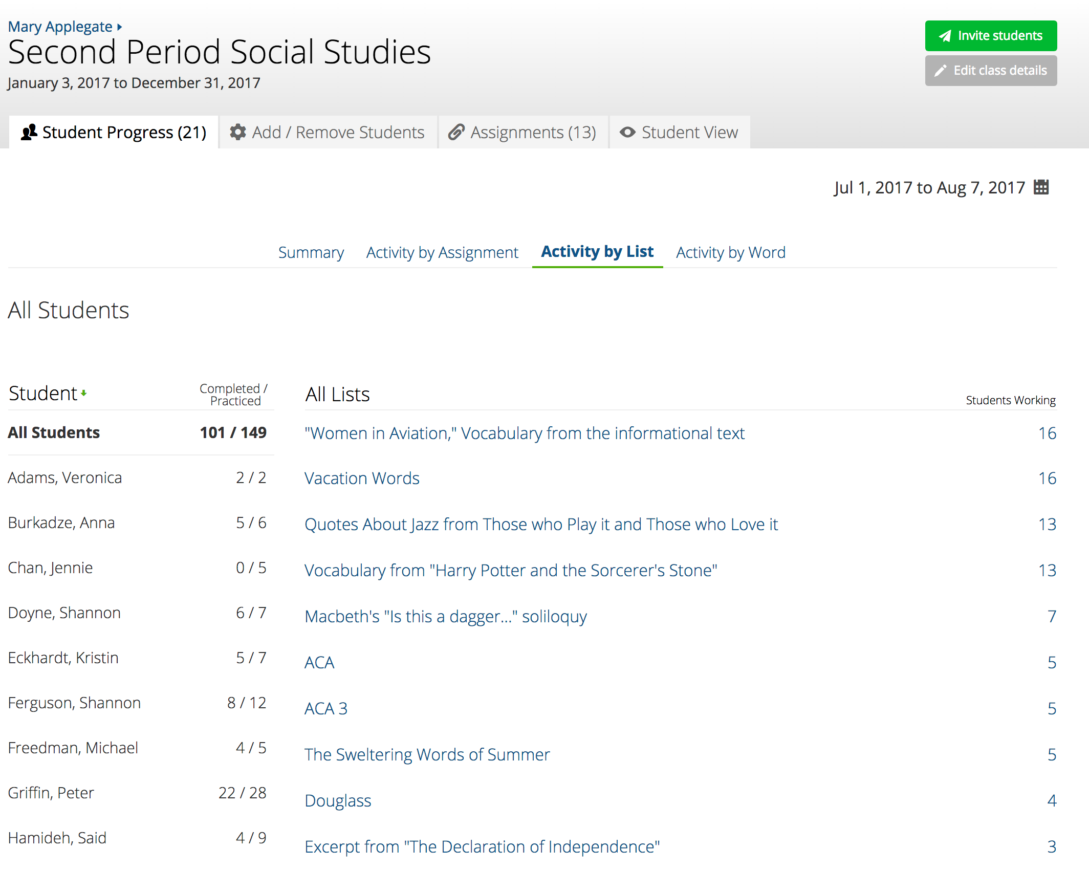Click the paper plane icon on Invite students
Viewport: 1089px width, 870px height.
pyautogui.click(x=945, y=36)
